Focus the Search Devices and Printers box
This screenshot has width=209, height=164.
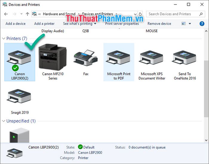coord(176,14)
